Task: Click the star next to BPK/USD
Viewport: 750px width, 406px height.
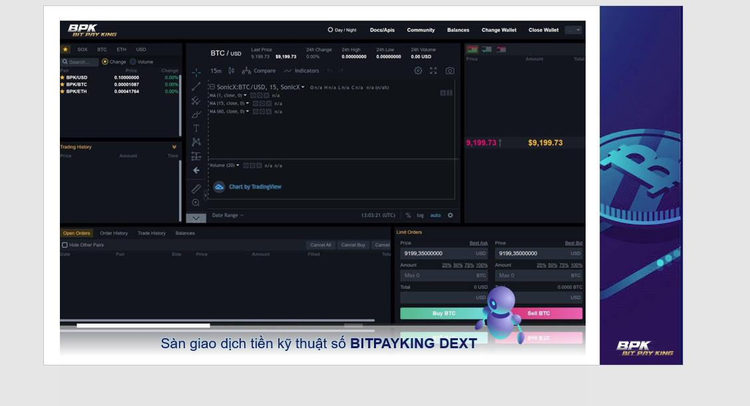Action: (62, 77)
